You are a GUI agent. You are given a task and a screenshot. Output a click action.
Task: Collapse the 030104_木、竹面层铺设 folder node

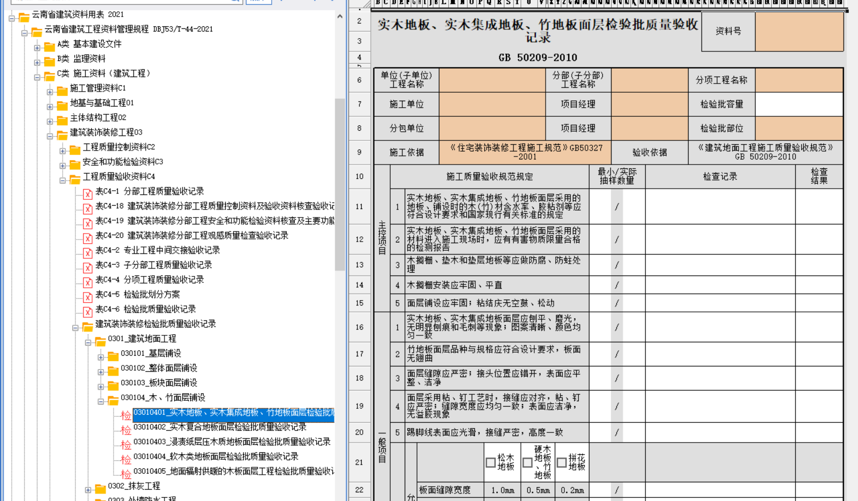(x=101, y=401)
